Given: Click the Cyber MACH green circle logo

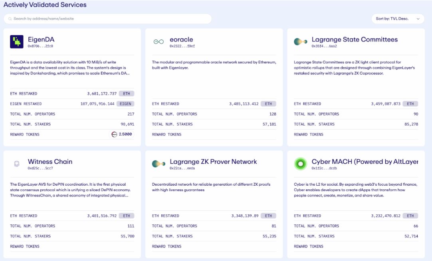Looking at the screenshot, I should [300, 164].
